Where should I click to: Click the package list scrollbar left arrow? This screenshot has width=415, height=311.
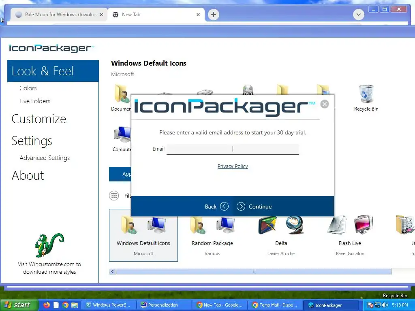[x=113, y=272]
